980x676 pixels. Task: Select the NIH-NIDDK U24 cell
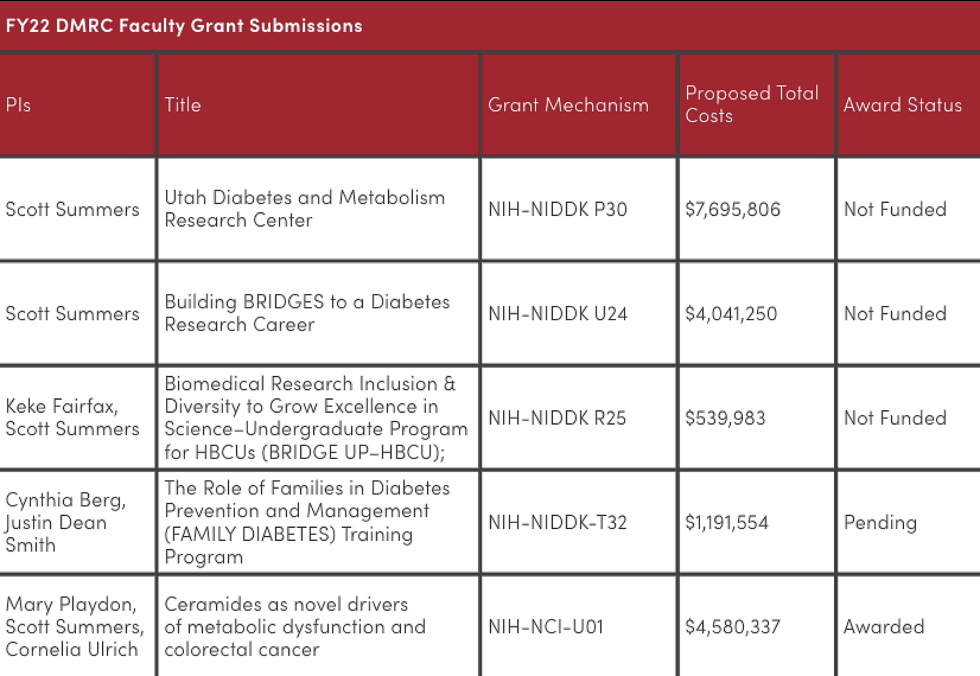pyautogui.click(x=578, y=313)
